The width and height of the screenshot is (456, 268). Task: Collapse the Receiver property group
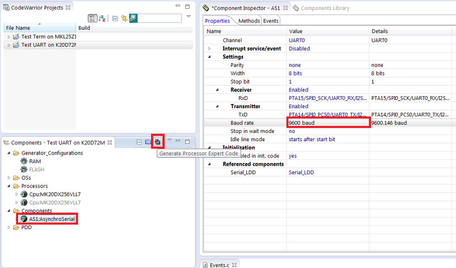(x=217, y=90)
